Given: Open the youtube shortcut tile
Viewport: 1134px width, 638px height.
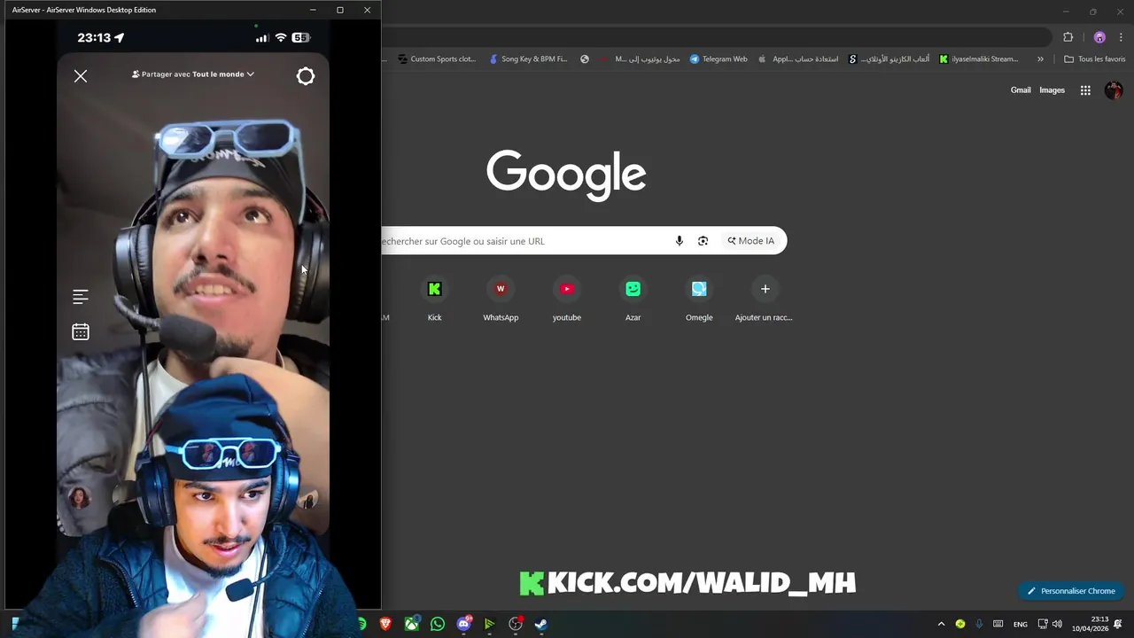Looking at the screenshot, I should pyautogui.click(x=567, y=300).
